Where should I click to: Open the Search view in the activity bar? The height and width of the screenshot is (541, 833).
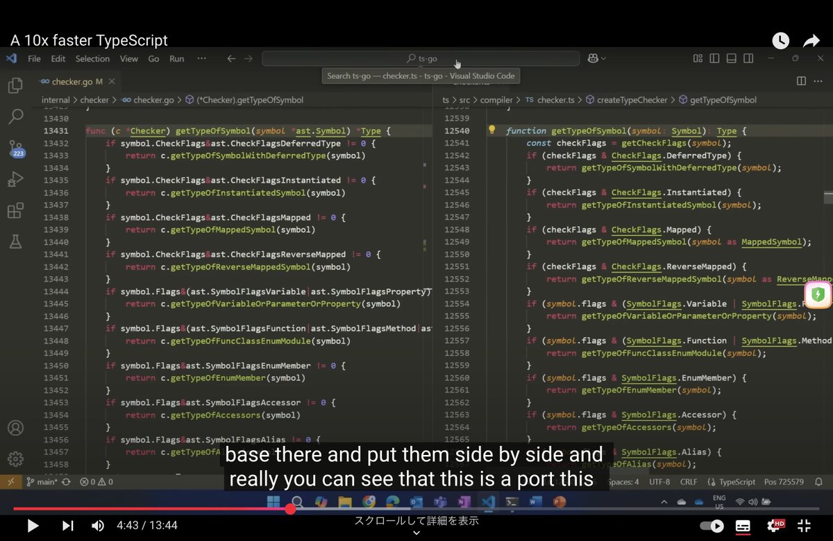point(15,117)
